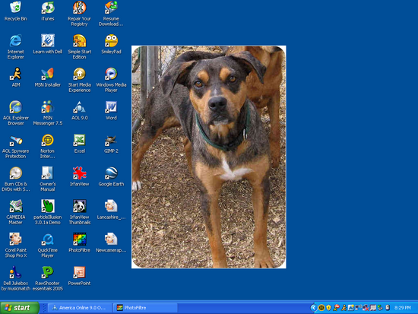Click the yellow shield security tray icon

[x=328, y=308]
